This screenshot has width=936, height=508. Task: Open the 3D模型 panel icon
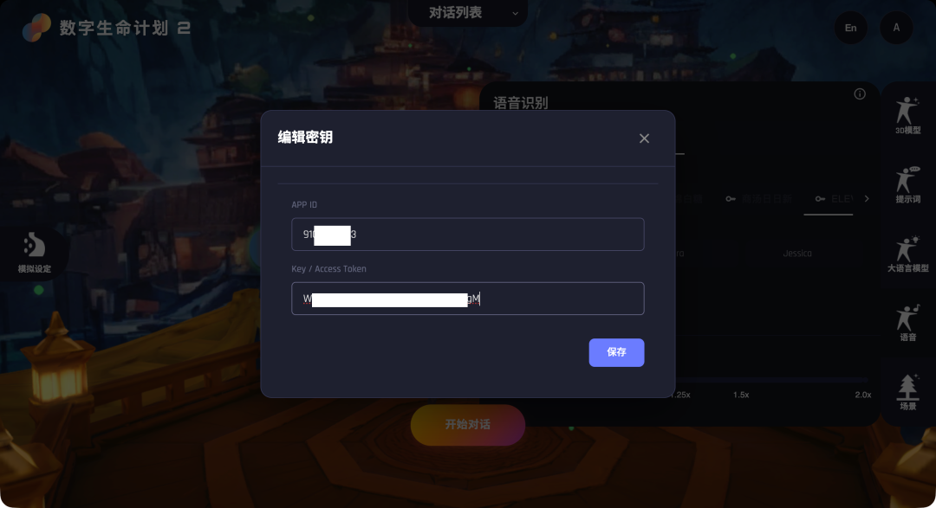(907, 115)
